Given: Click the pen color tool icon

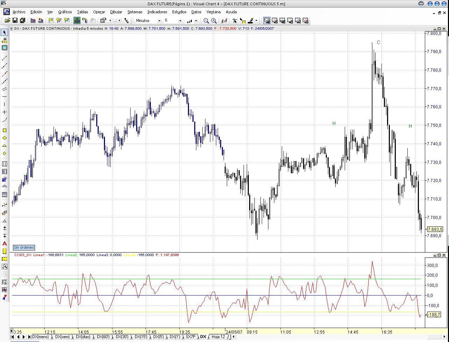Looking at the screenshot, I should (251, 21).
